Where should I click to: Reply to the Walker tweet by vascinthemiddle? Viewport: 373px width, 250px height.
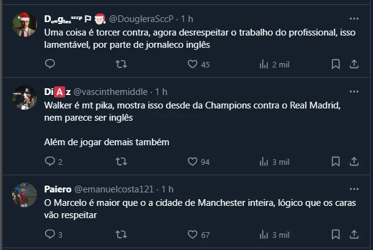(x=50, y=162)
